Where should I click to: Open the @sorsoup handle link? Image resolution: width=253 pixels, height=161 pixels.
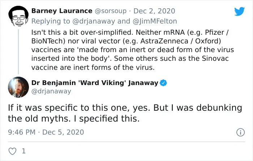110,11
